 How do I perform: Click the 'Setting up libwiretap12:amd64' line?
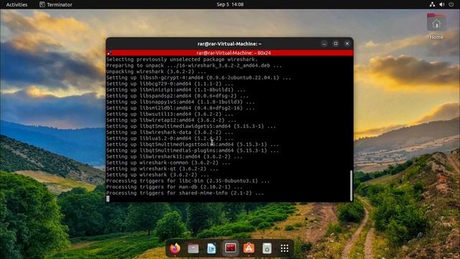coord(171,120)
